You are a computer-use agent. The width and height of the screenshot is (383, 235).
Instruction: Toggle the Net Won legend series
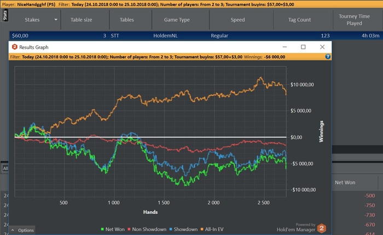point(113,229)
